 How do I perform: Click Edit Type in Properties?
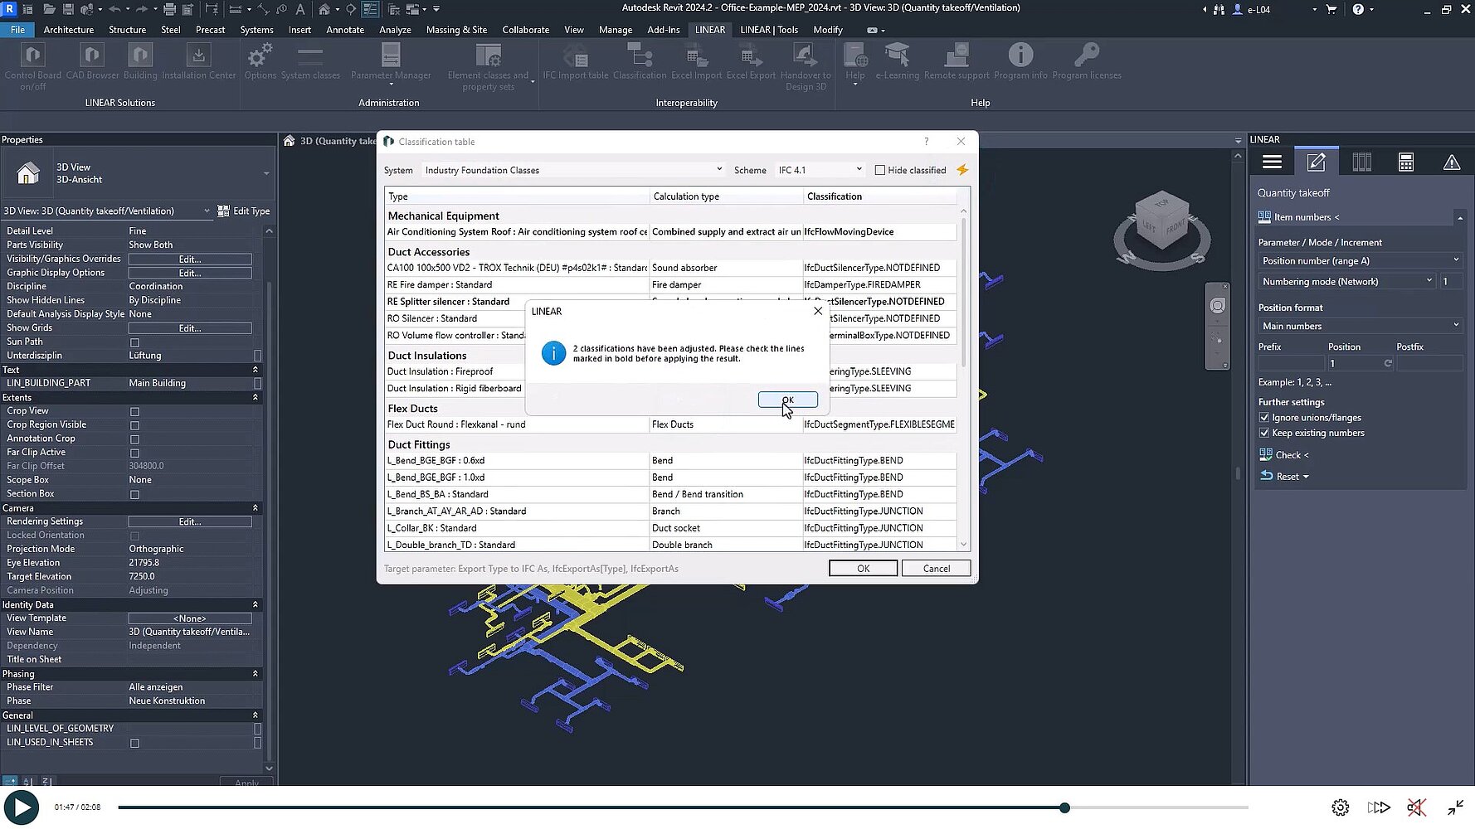pos(244,211)
